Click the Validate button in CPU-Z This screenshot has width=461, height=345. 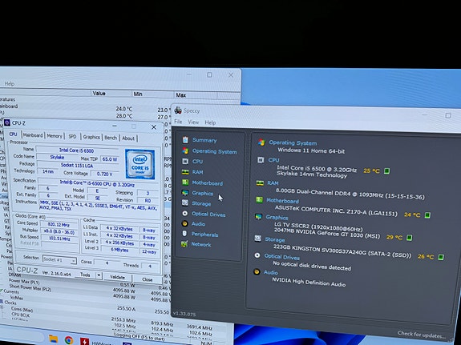117,277
